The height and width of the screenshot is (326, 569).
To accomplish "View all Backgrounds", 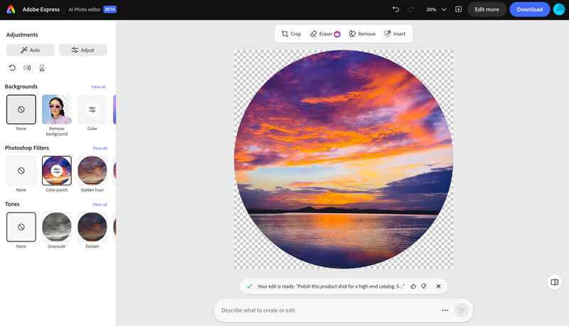I will [98, 87].
